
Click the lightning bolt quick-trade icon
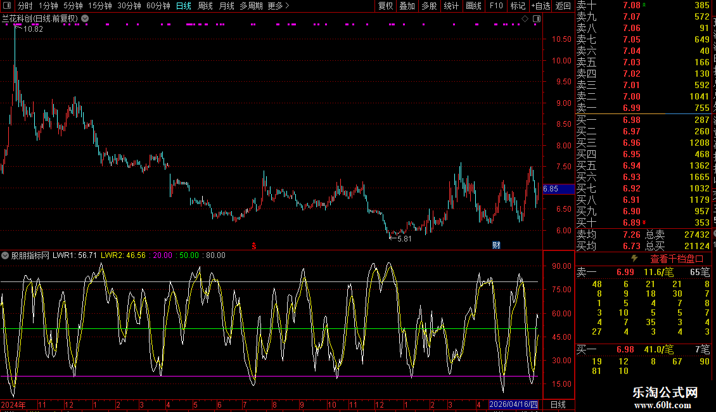click(x=634, y=259)
